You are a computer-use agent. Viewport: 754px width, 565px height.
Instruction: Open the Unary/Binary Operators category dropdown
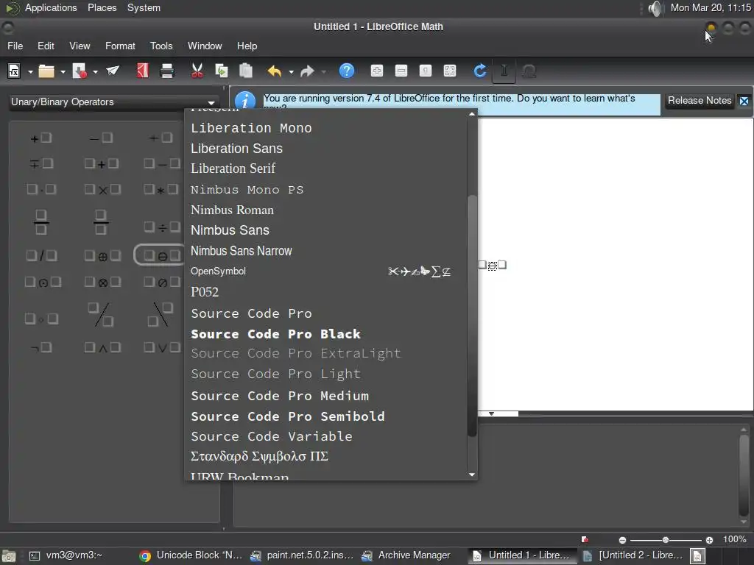(x=113, y=102)
